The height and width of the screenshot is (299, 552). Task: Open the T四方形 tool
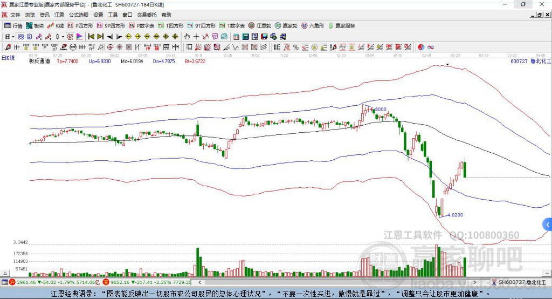(x=171, y=26)
